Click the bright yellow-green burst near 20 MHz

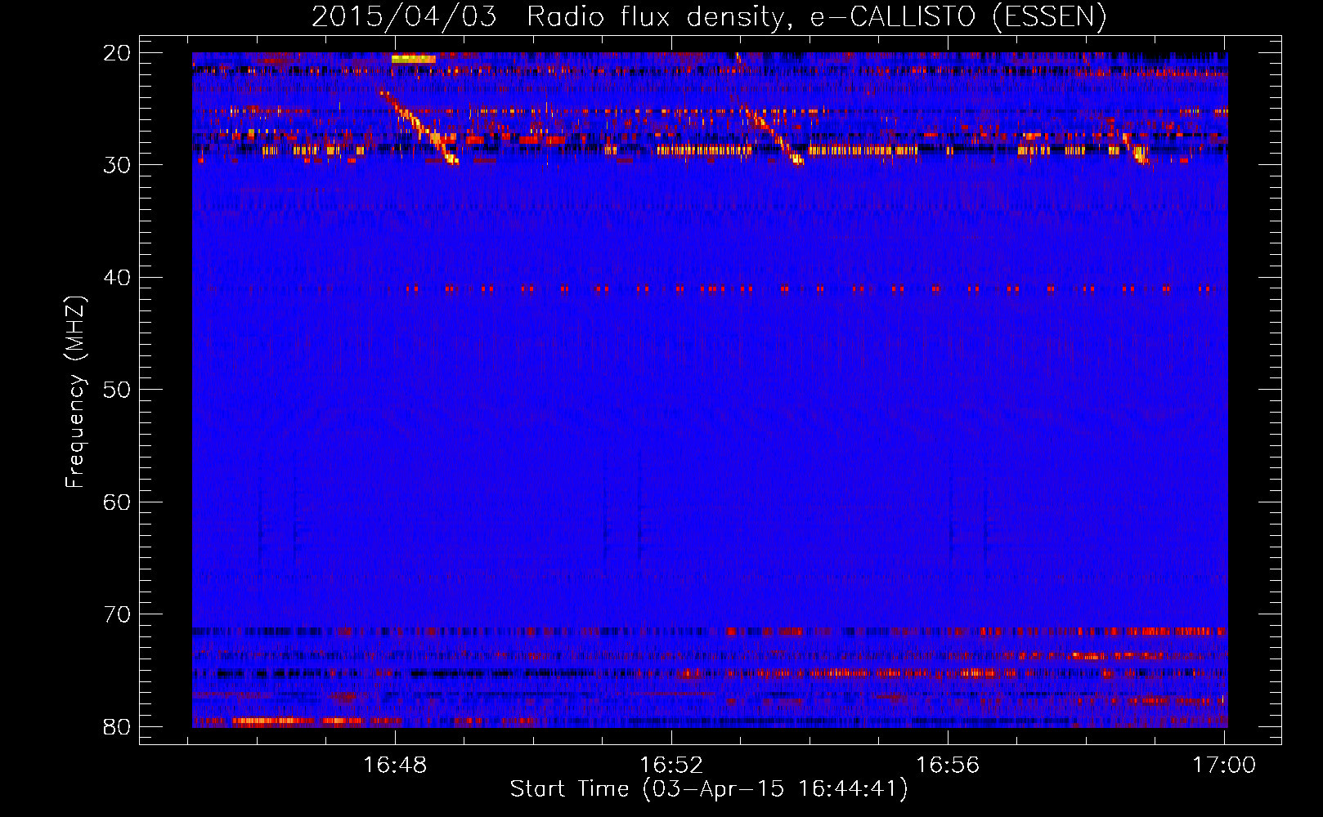point(414,59)
